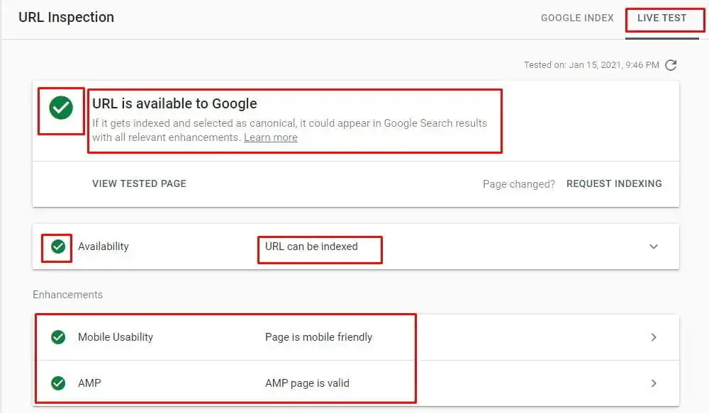
Task: Switch to the GOOGLE INDEX tab
Action: pyautogui.click(x=577, y=18)
